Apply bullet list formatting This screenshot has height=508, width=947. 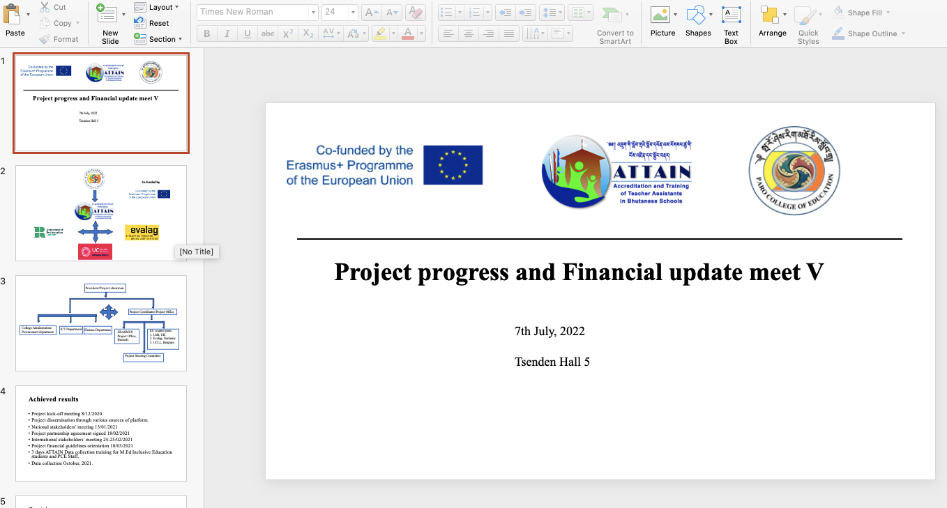447,12
